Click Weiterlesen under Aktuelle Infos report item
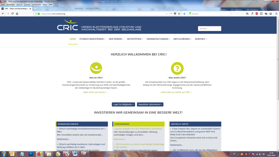This screenshot has height=157, width=279. click(177, 145)
